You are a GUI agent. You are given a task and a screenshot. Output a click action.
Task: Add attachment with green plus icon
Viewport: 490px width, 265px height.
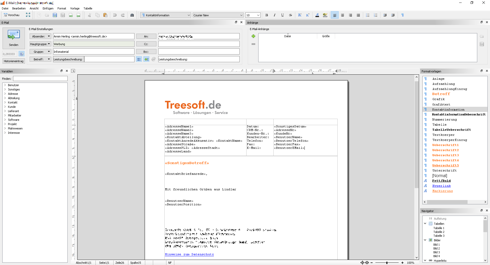[253, 36]
